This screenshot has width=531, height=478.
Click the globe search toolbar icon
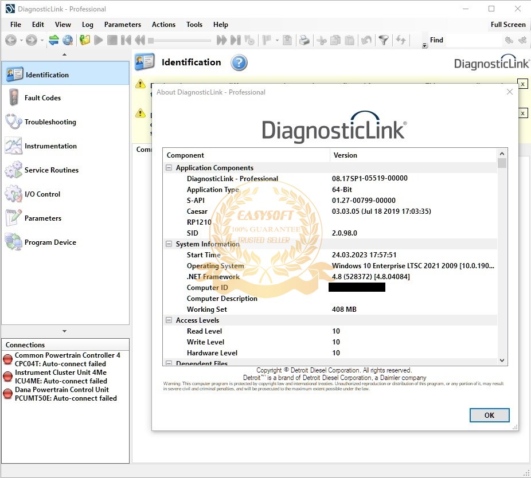tap(68, 40)
